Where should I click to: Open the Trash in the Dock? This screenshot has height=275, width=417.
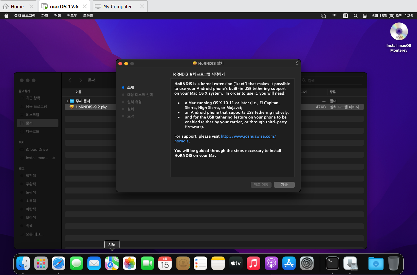(393, 263)
